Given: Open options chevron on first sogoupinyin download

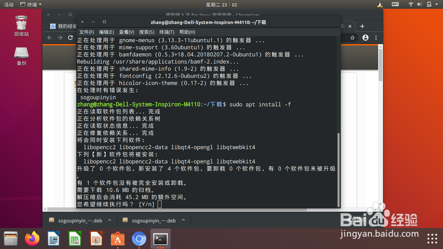Looking at the screenshot, I should coord(109,220).
